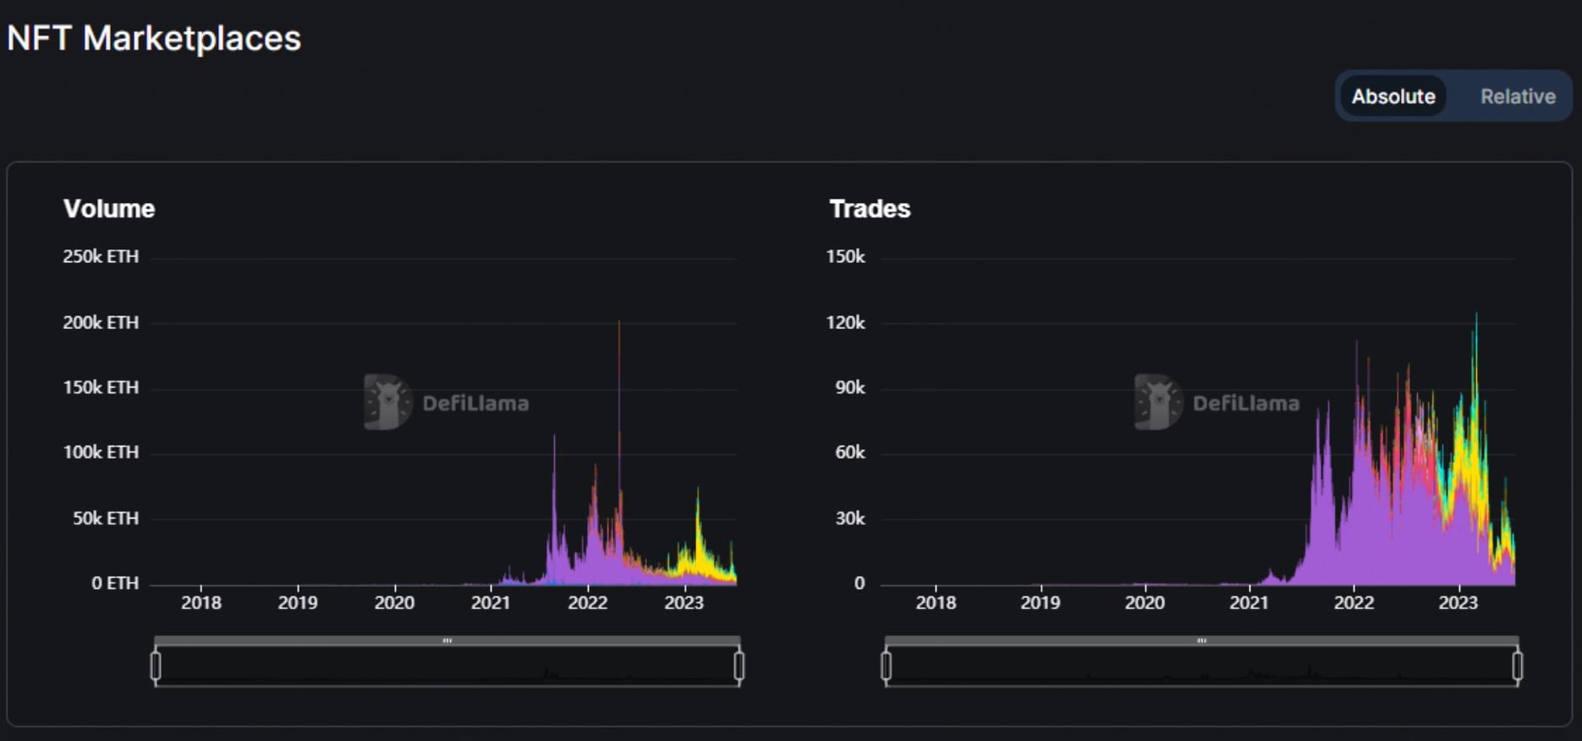Click the DefiLlama watermark on the Volume chart

click(x=448, y=402)
